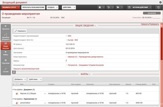The width and height of the screenshot is (163, 107).
Task: Open the presentation file name
Action: [25, 103]
